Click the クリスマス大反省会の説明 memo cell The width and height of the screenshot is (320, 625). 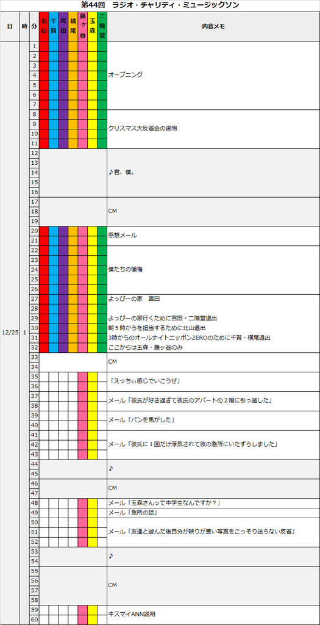click(213, 129)
